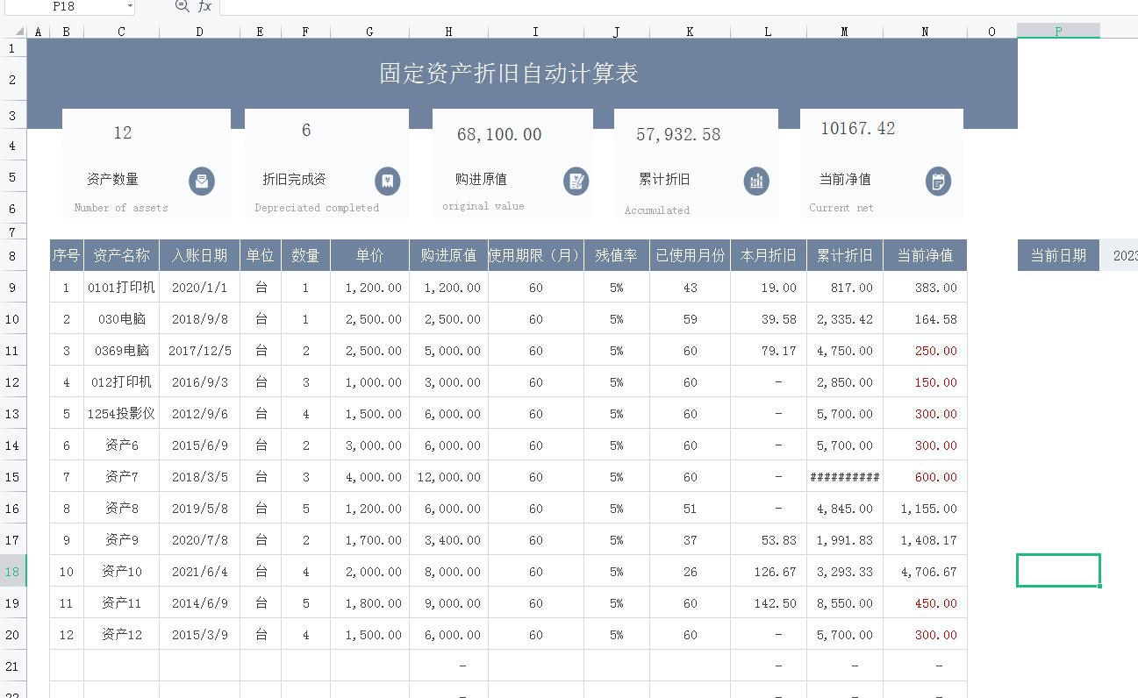
Task: Click used months cell 43
Action: click(690, 288)
